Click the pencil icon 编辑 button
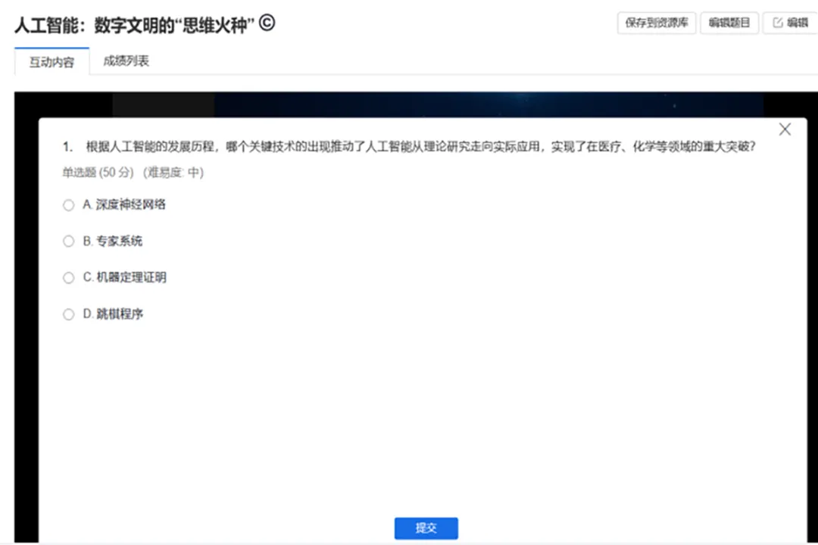 (x=790, y=23)
